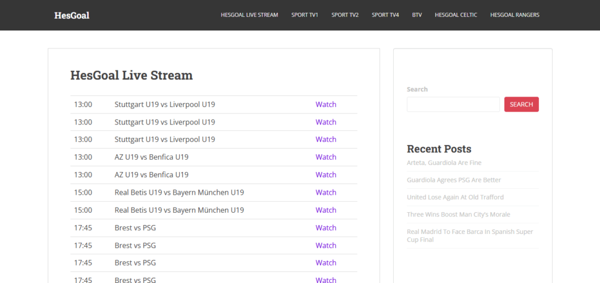The width and height of the screenshot is (600, 283).
Task: Open the HesGoal Live Stream menu item
Action: pyautogui.click(x=249, y=15)
